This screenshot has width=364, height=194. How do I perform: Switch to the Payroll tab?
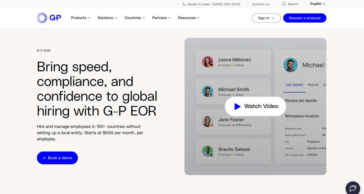tap(313, 85)
